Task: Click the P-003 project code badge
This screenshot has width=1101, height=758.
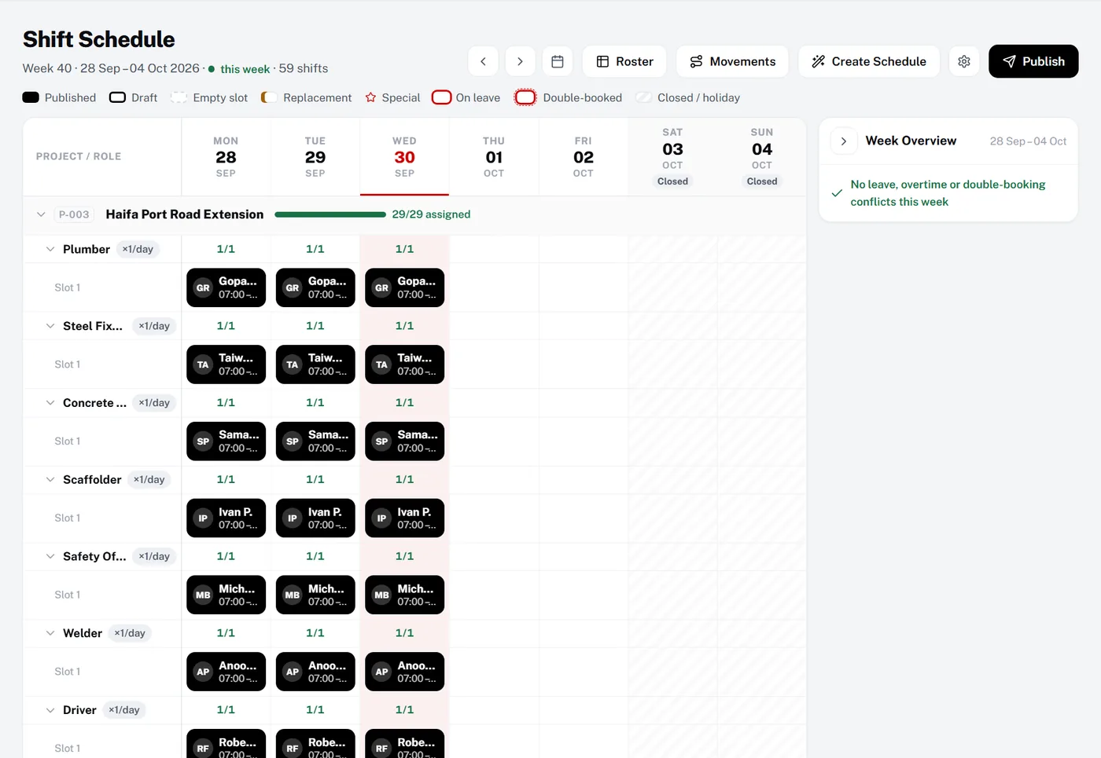Action: click(74, 214)
